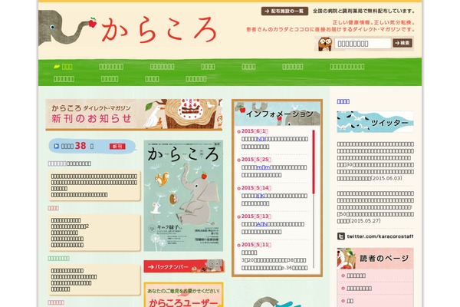Open the link in the 2015 5 13 news entry
Image resolution: width=460 pixels, height=307 pixels.
tap(261, 224)
